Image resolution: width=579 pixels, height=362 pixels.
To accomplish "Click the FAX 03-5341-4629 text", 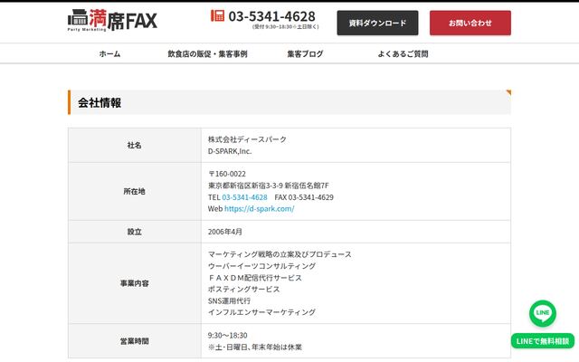I will coord(304,197).
